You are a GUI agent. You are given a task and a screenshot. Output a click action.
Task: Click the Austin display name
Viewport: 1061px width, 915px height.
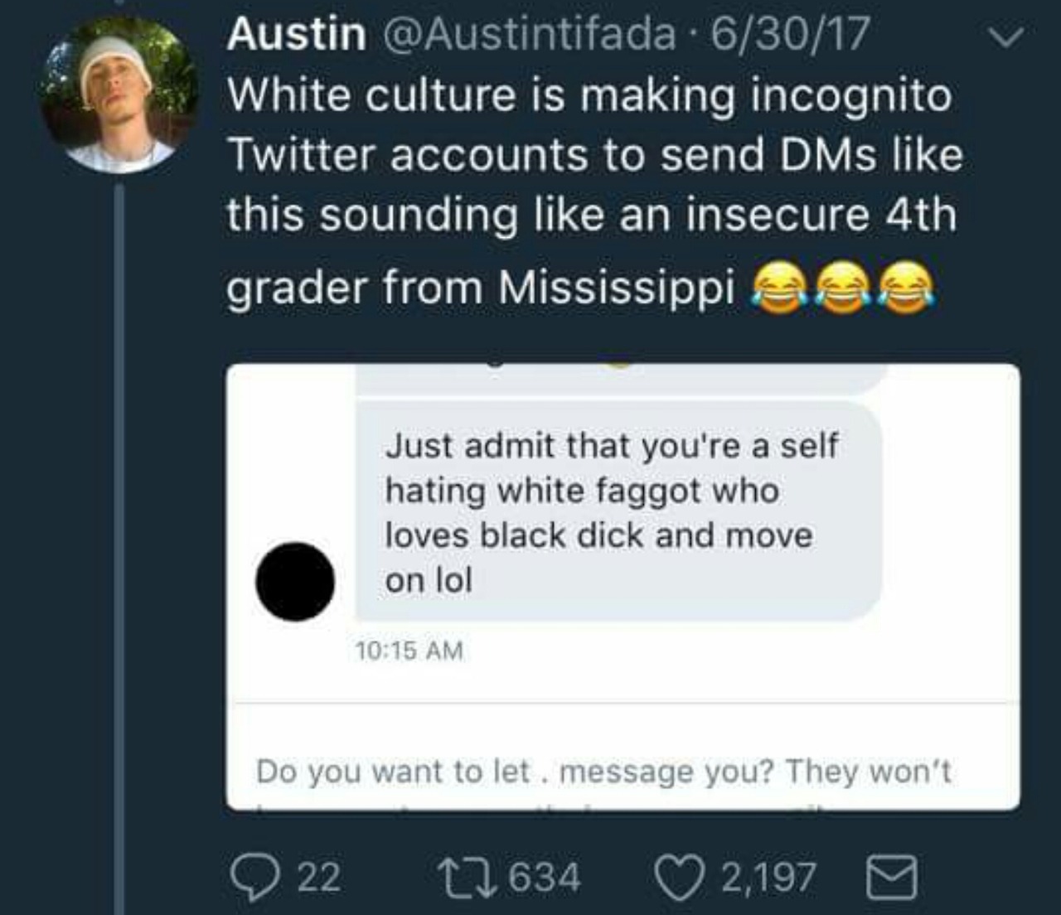pos(297,34)
